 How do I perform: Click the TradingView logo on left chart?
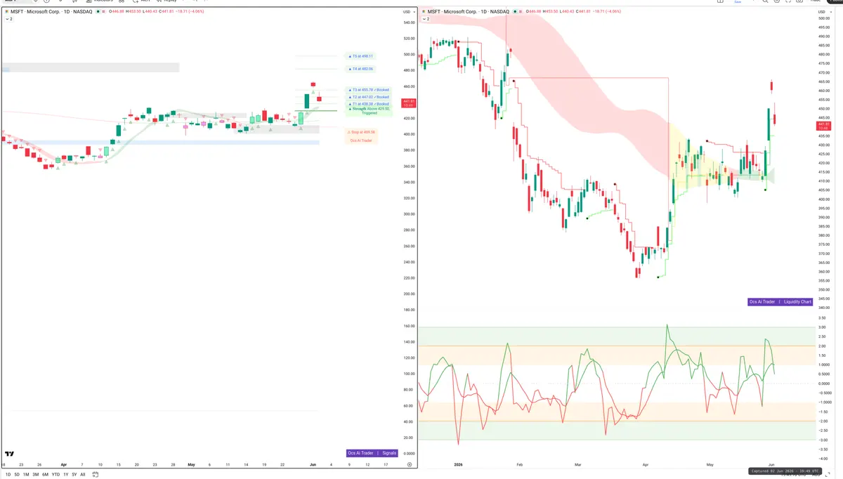(11, 454)
